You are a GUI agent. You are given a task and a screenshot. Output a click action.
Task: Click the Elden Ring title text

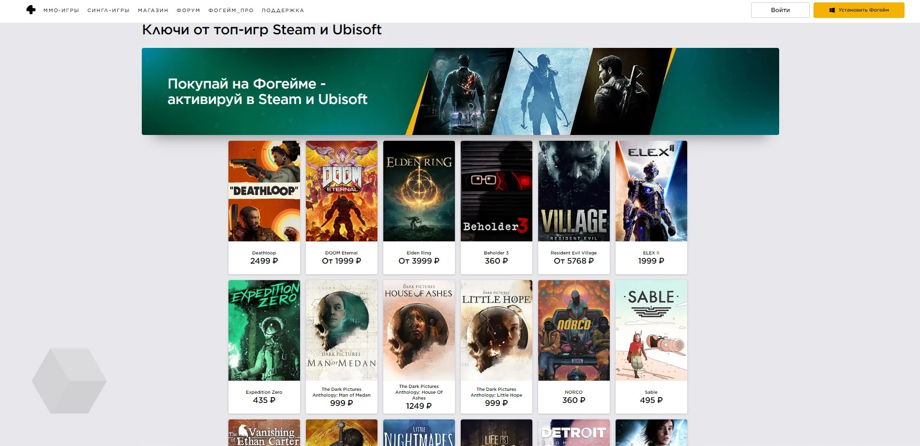click(419, 253)
